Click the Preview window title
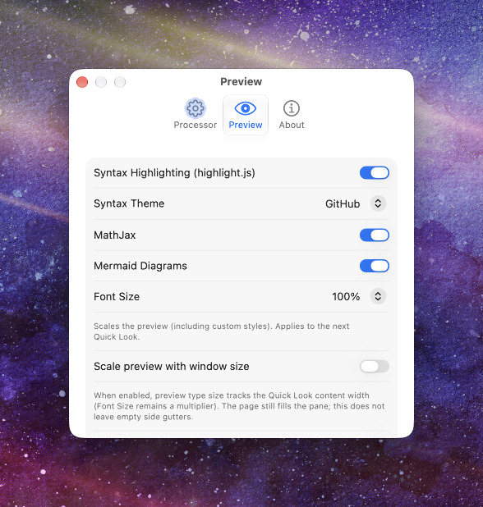483x507 pixels. (x=241, y=81)
